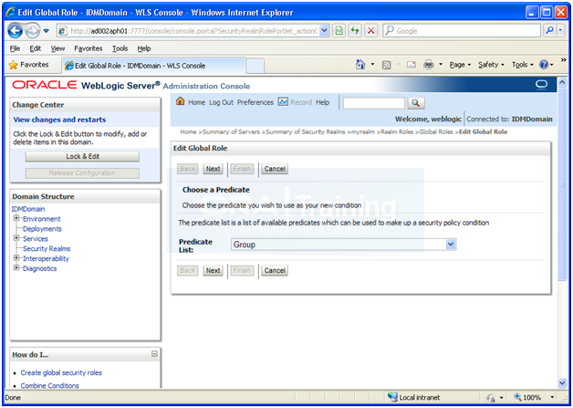The width and height of the screenshot is (573, 408).
Task: Click the browser Forward arrow button
Action: [x=33, y=31]
